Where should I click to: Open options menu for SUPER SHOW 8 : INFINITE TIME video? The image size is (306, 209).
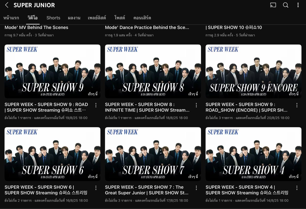coord(196,105)
